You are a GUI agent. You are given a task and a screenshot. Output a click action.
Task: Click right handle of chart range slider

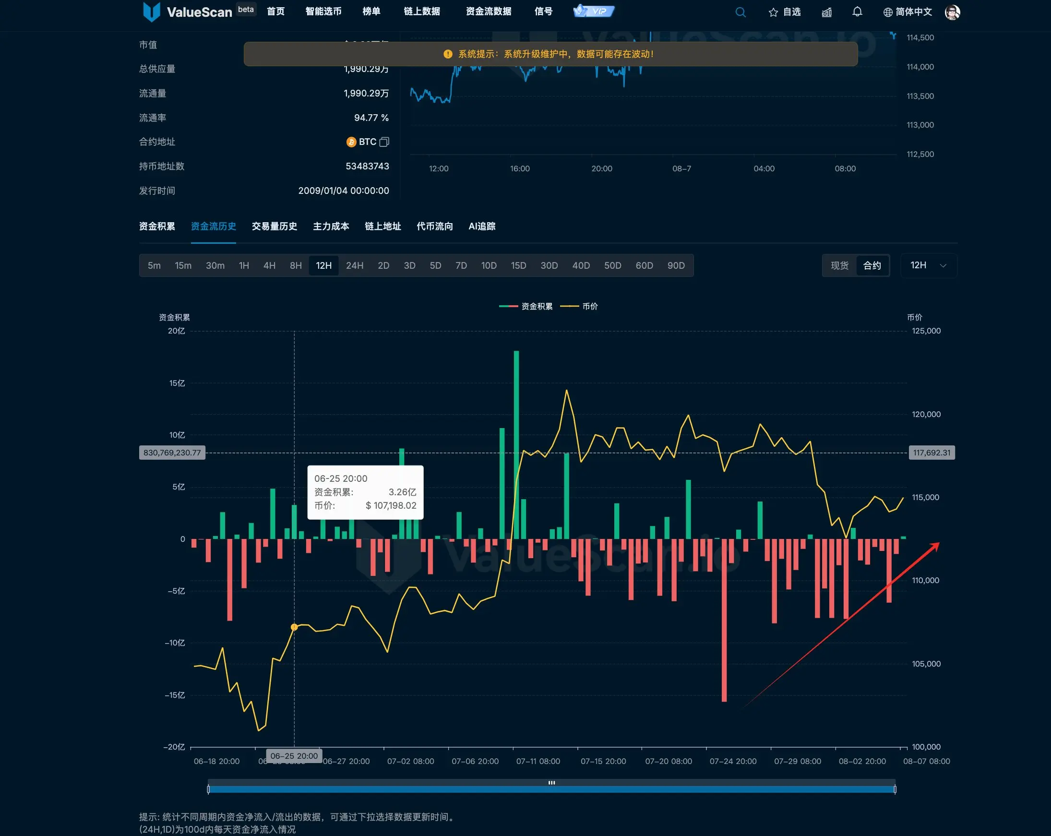[x=895, y=789]
